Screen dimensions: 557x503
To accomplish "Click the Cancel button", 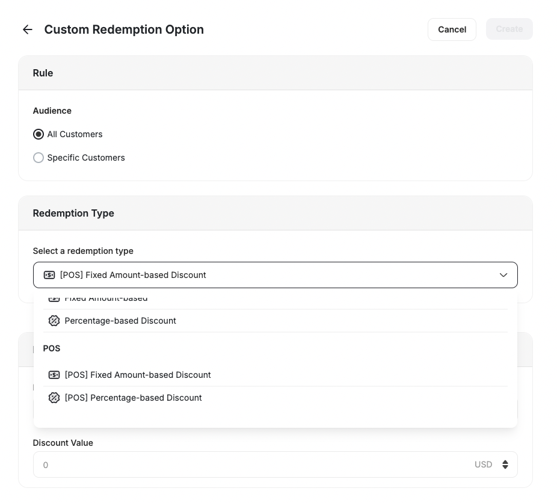I will [452, 29].
